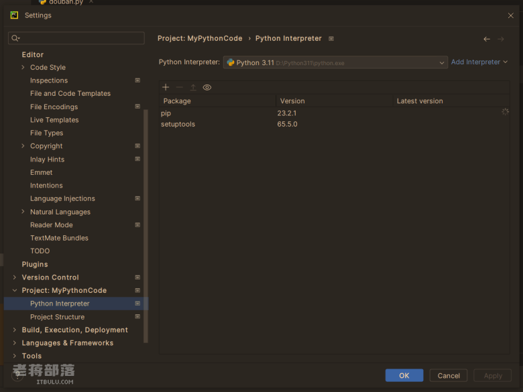
Task: Toggle the show early releases eye icon
Action: click(207, 87)
